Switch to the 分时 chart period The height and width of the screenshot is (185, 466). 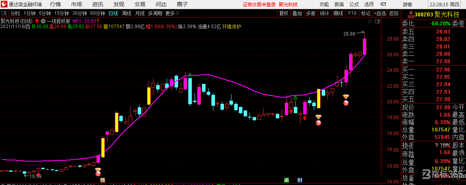tap(15, 13)
